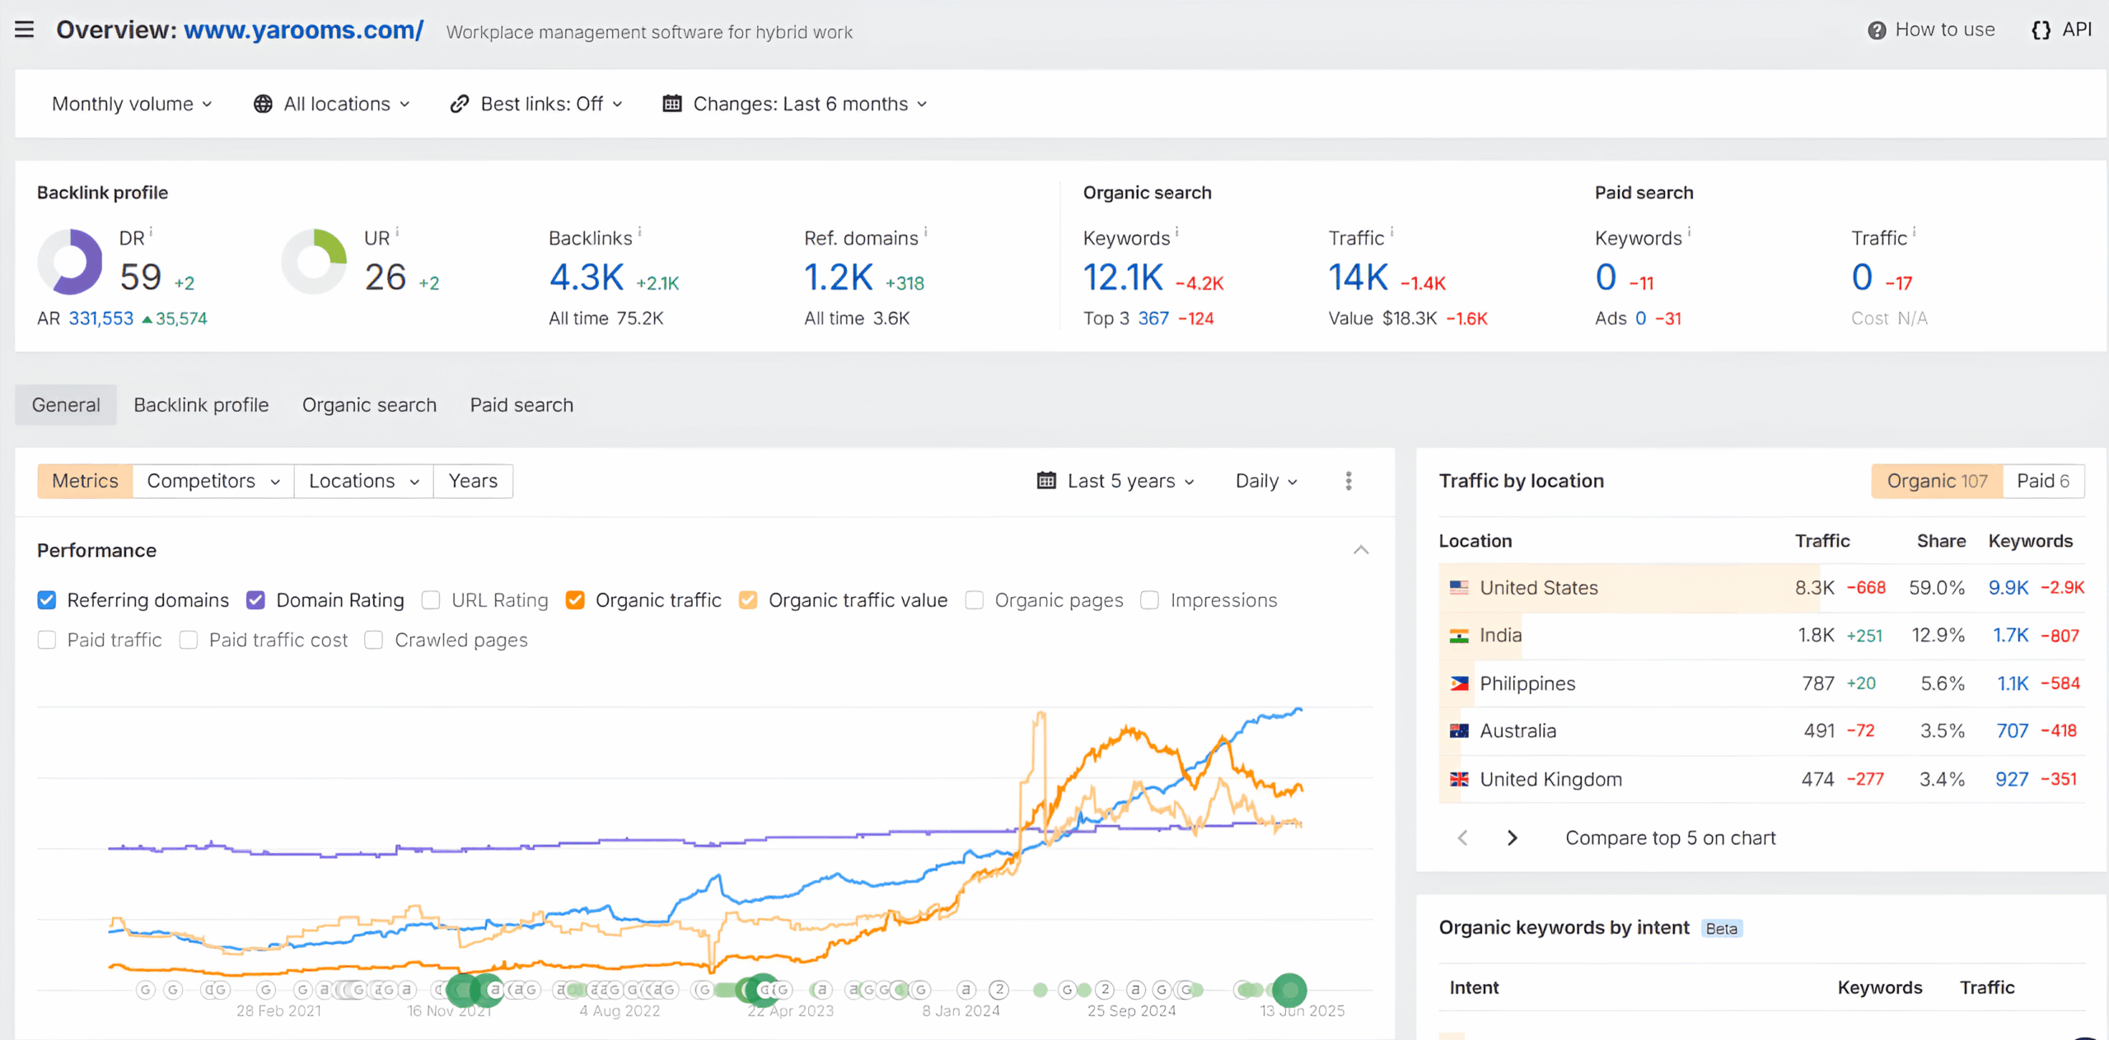The image size is (2109, 1040).
Task: Switch to Paid 6 traffic toggle
Action: (2043, 480)
